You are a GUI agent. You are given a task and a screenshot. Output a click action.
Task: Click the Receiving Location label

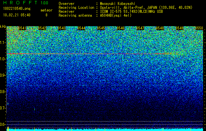point(76,8)
